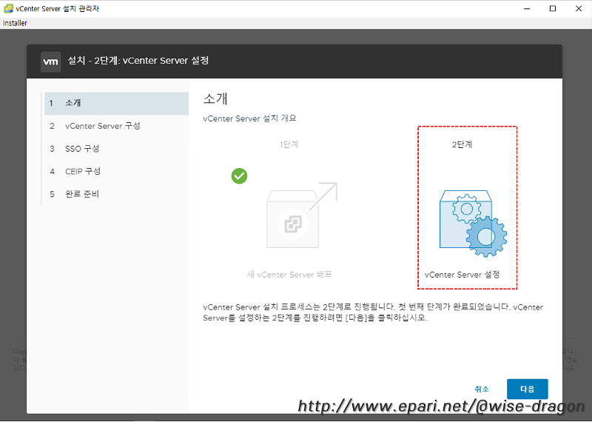Click the dialog title 설치 - 2단계
592x422 pixels.
point(138,61)
